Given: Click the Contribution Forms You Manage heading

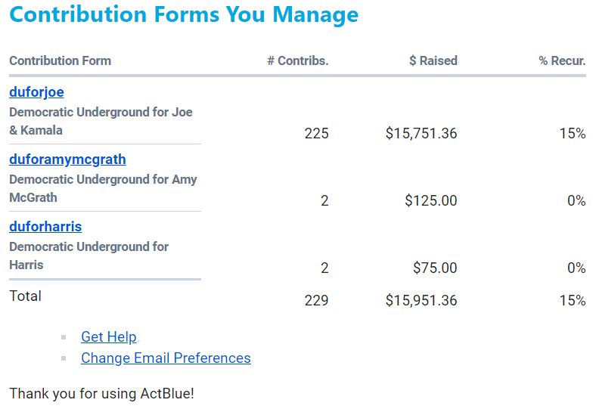Looking at the screenshot, I should click(x=184, y=14).
